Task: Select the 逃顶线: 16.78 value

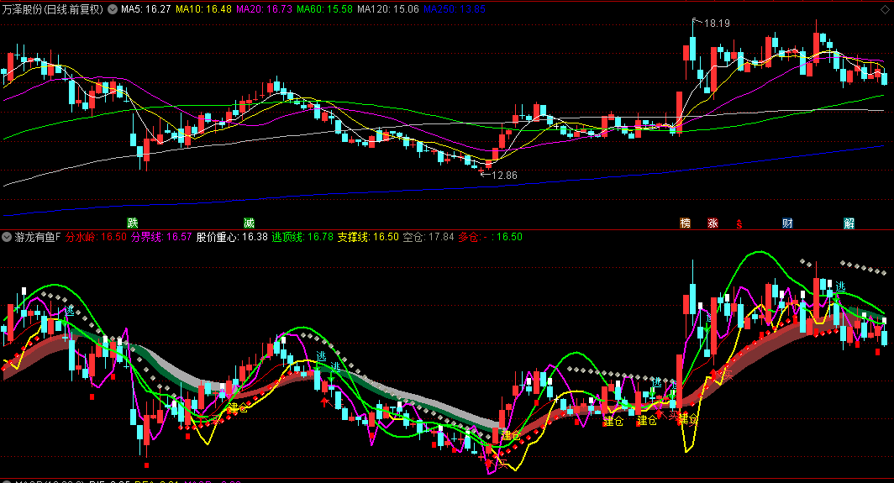Action: (302, 237)
